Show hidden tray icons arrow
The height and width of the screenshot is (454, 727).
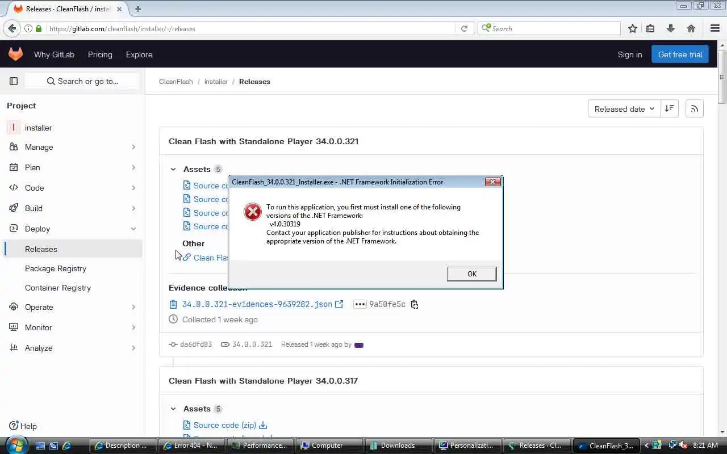646,445
